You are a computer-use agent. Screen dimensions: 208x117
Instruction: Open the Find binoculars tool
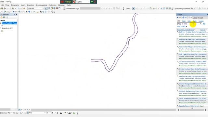pyautogui.click(x=41, y=12)
